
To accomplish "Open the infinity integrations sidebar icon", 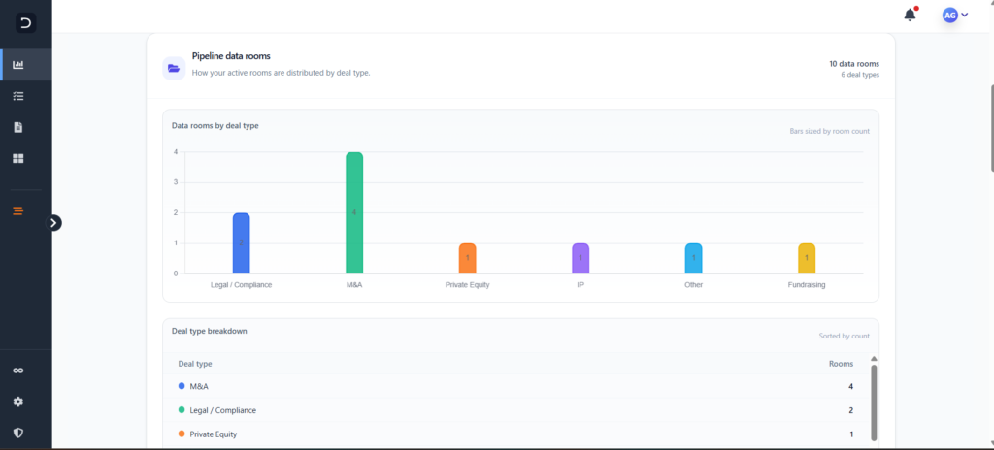I will pyautogui.click(x=18, y=370).
